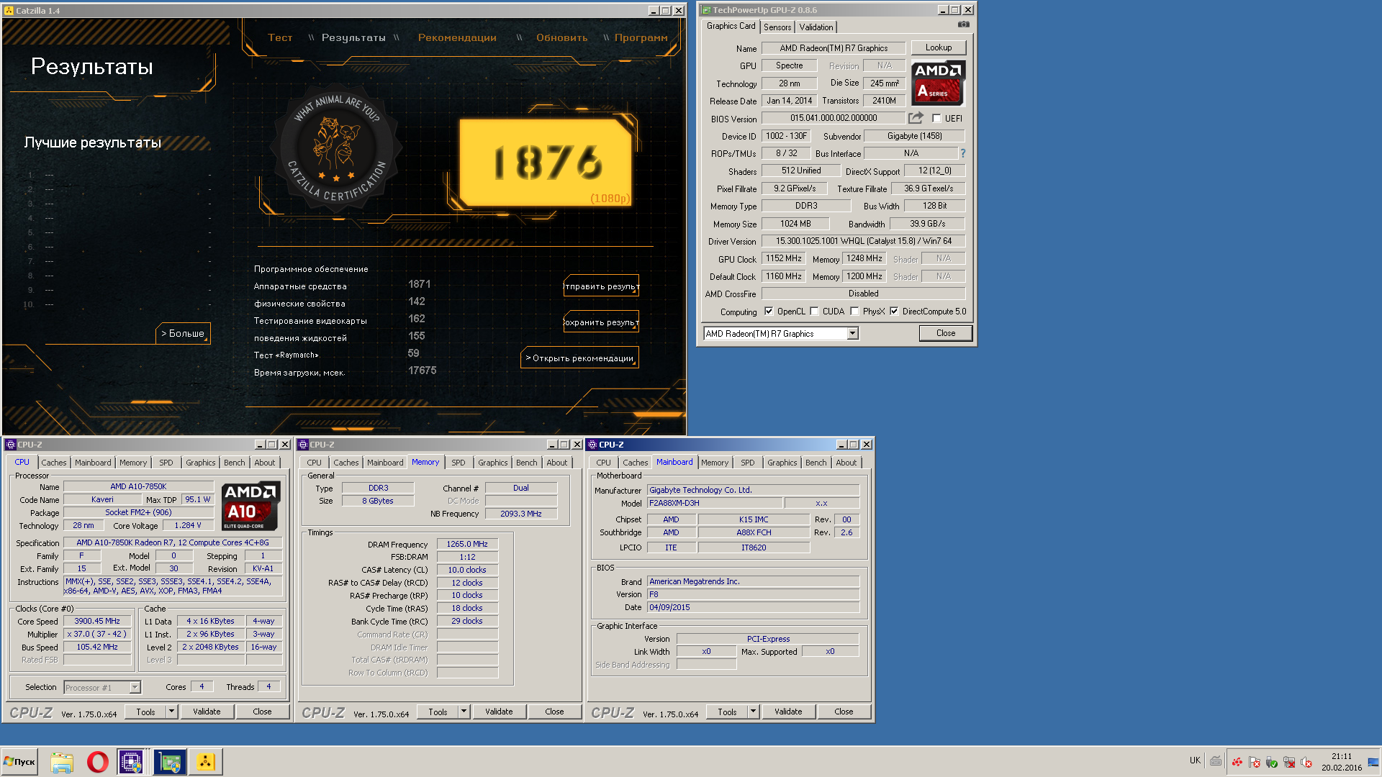Viewport: 1382px width, 777px height.
Task: Expand Tools dropdown arrow in the CPU-Z processor window
Action: (171, 712)
